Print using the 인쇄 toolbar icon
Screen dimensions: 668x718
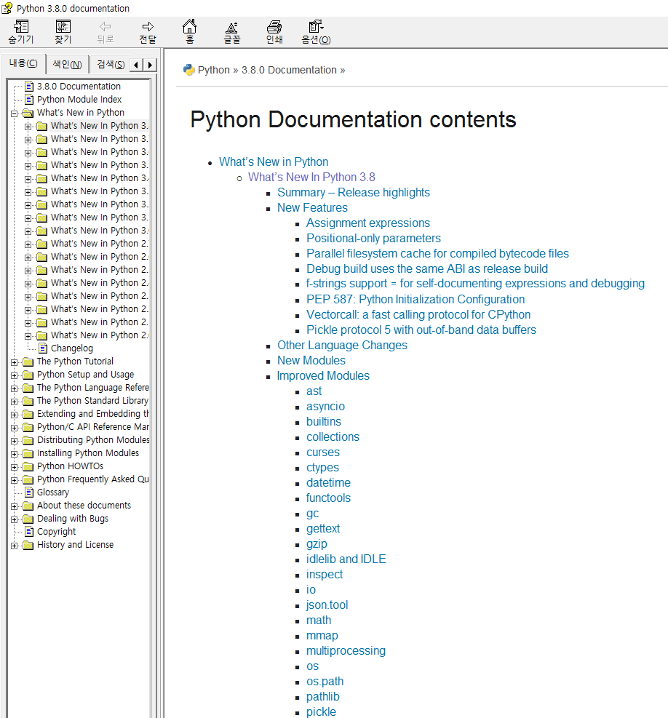[274, 27]
